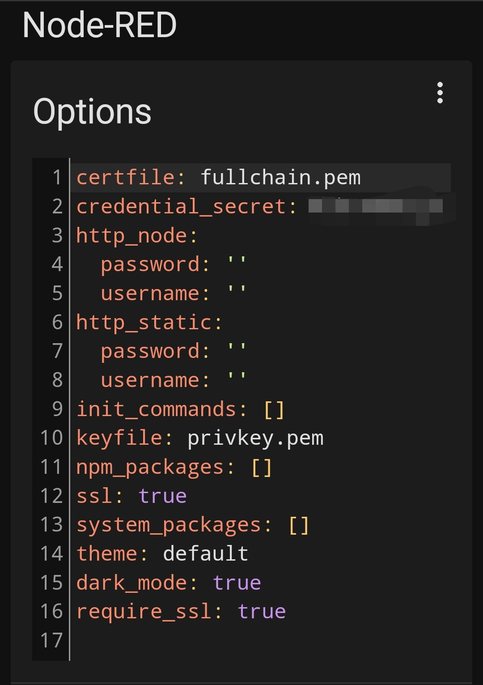
Task: Click line number 1 in editor gutter
Action: (x=57, y=178)
